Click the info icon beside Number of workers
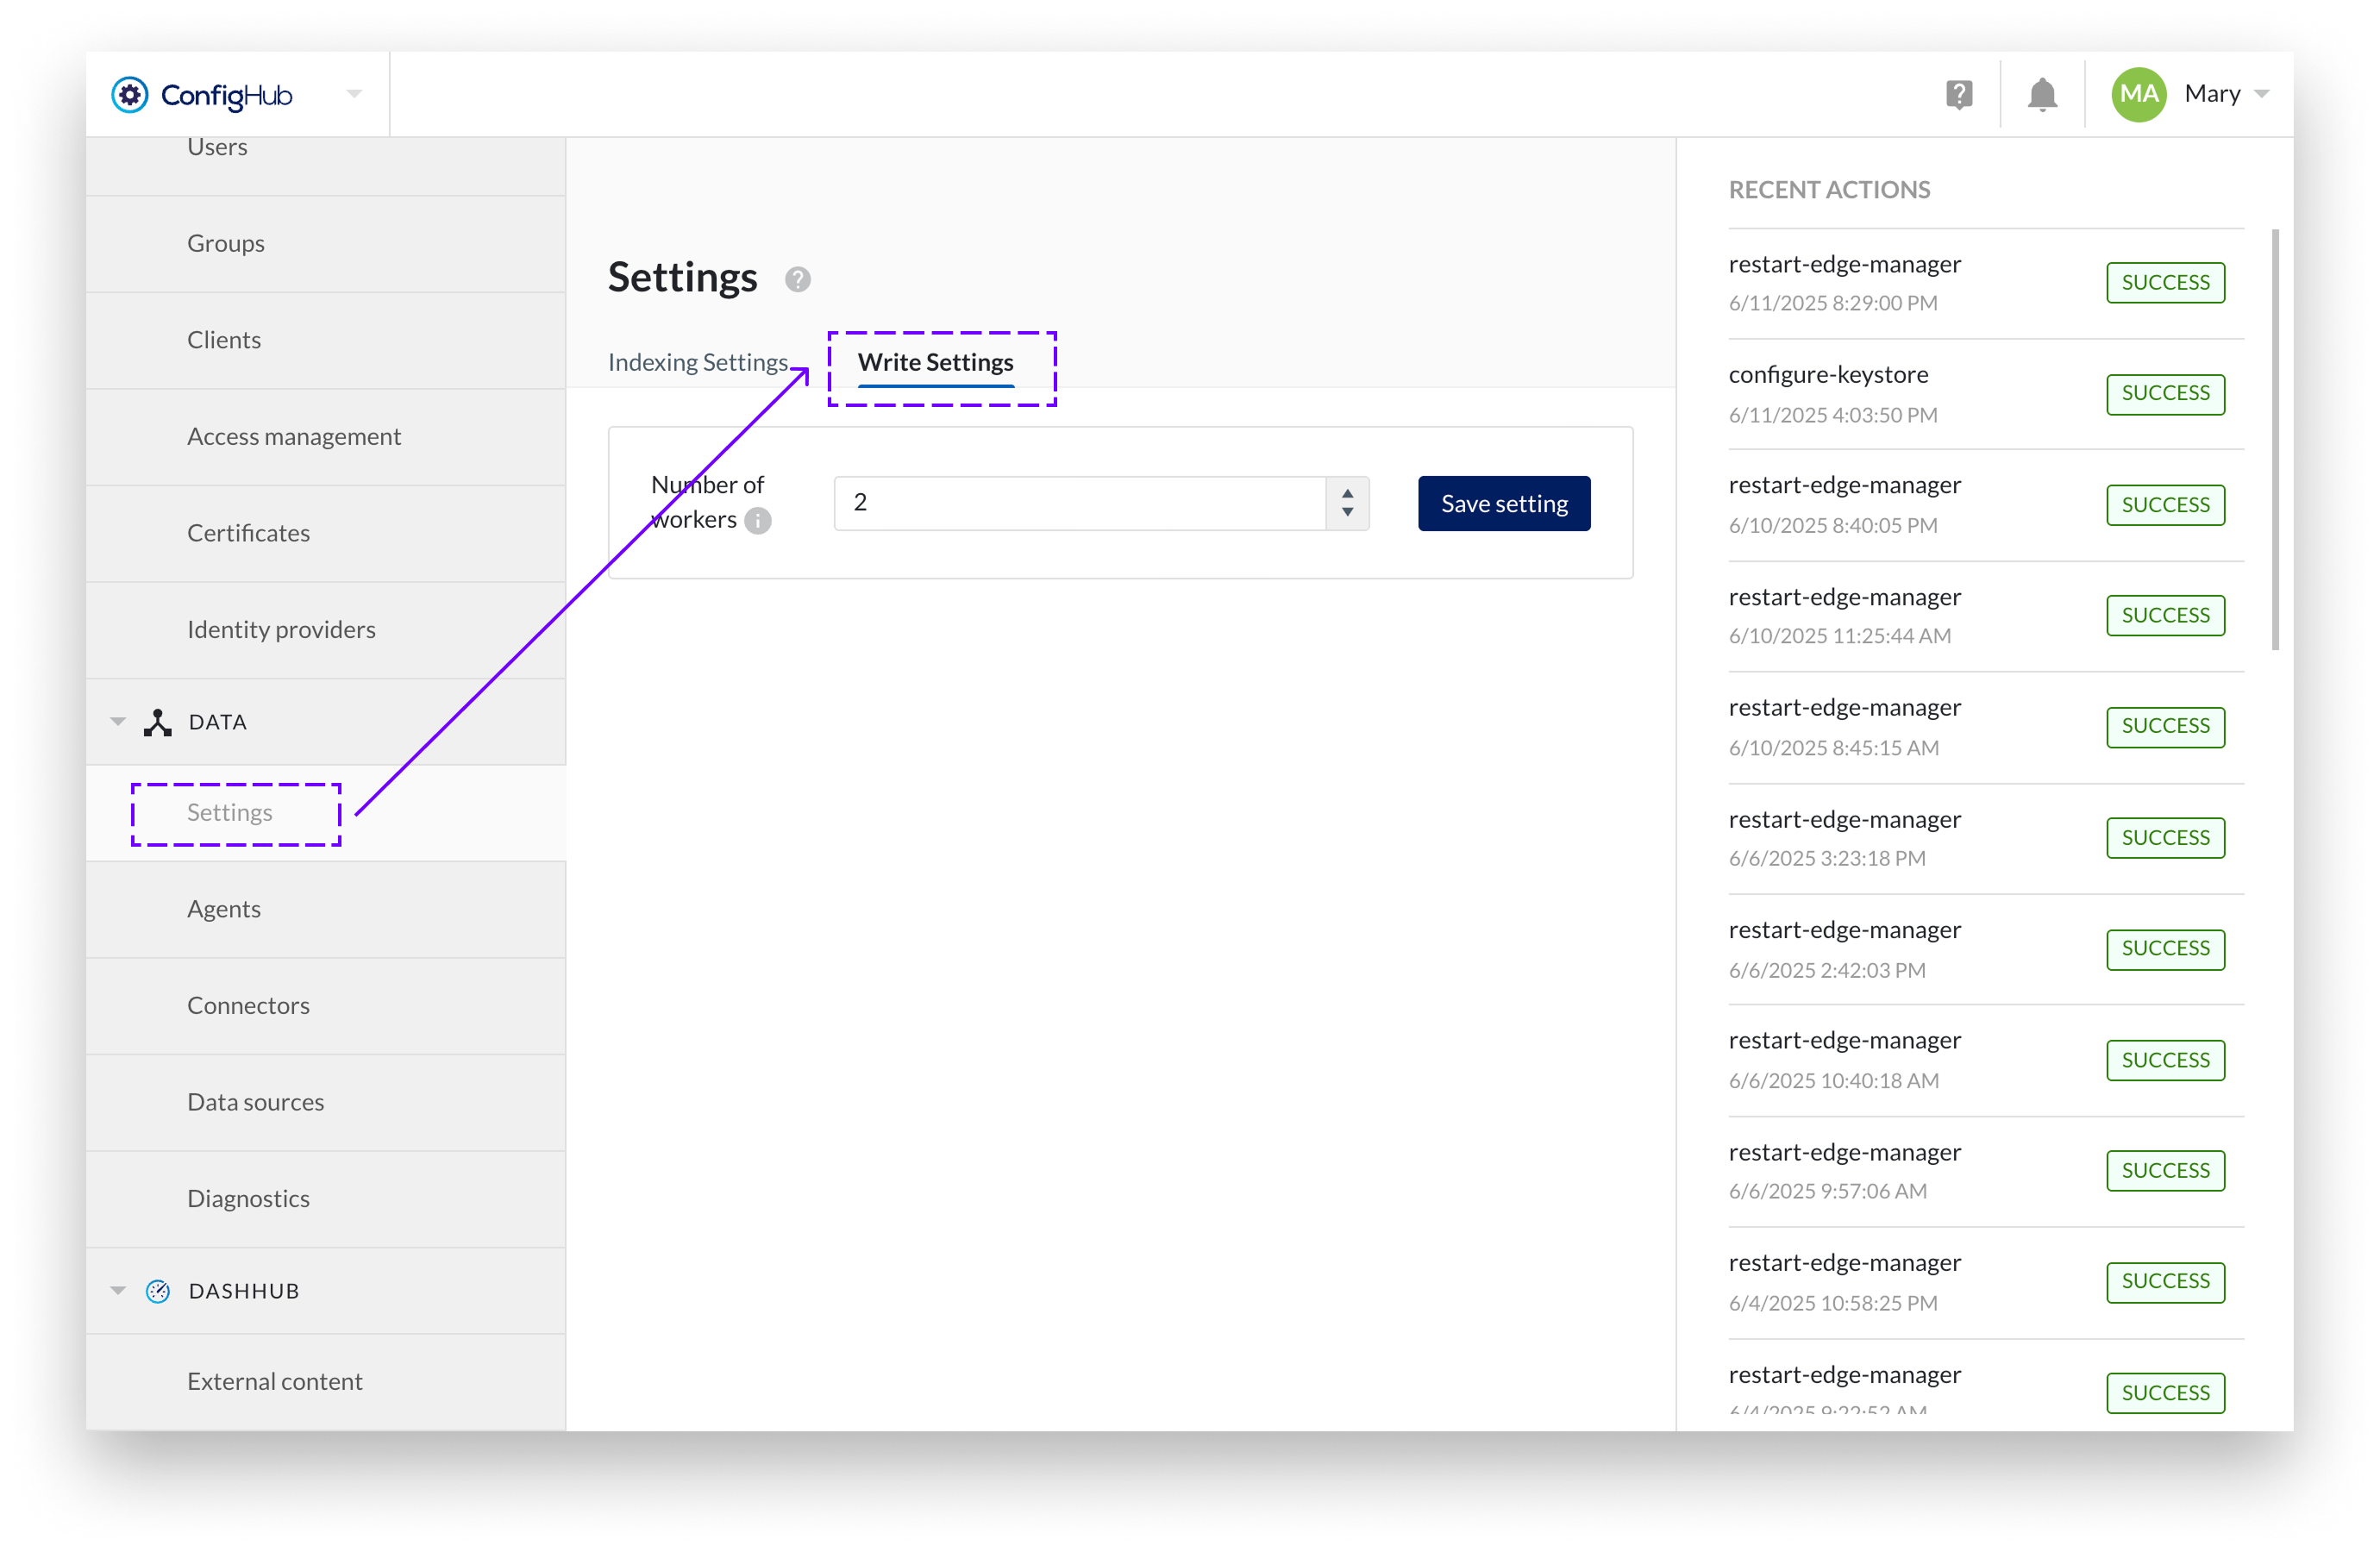 (x=757, y=520)
